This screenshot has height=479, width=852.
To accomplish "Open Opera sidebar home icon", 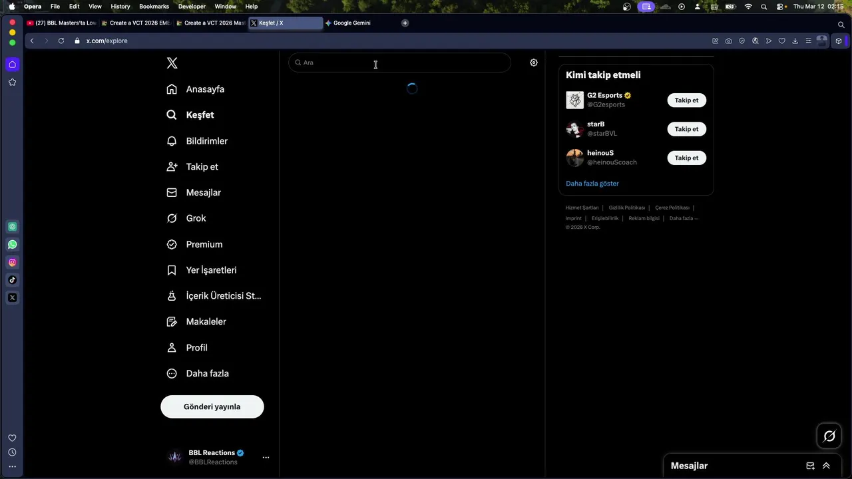I will click(x=12, y=65).
